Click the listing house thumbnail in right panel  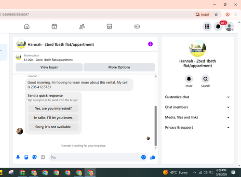pos(198,49)
